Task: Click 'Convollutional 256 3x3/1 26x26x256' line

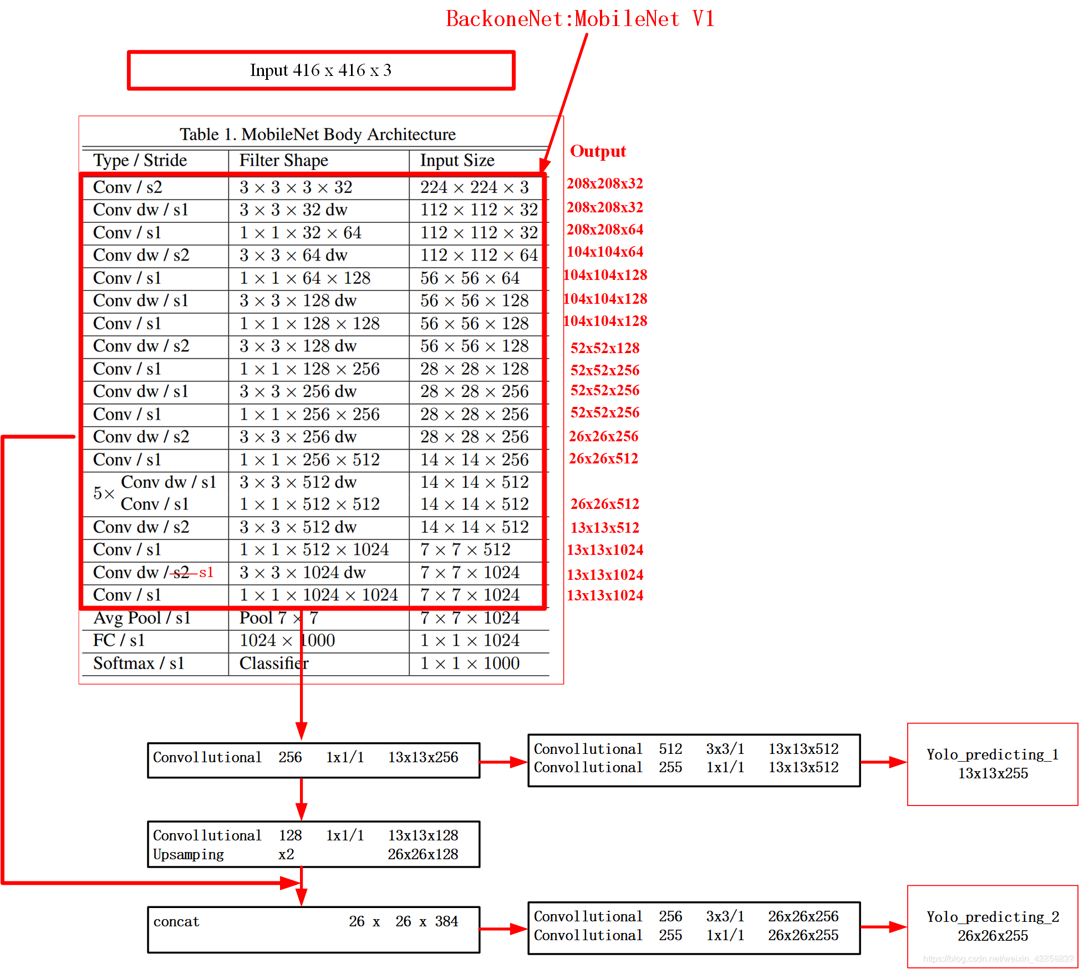Action: coord(686,916)
